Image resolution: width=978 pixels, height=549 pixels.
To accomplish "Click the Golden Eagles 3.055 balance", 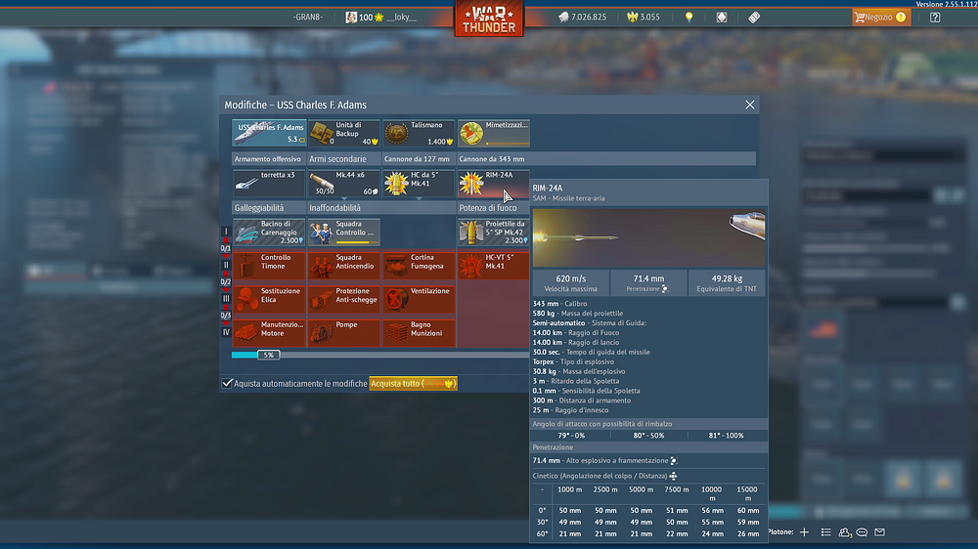I will pyautogui.click(x=644, y=18).
